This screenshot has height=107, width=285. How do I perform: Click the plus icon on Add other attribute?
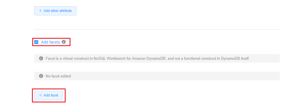(40, 11)
